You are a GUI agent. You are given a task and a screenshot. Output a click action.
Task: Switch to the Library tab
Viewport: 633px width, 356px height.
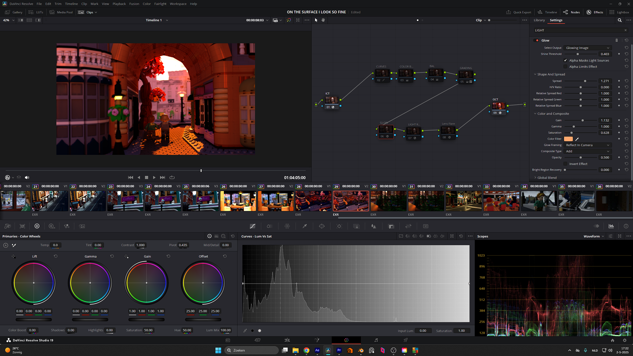pyautogui.click(x=539, y=20)
